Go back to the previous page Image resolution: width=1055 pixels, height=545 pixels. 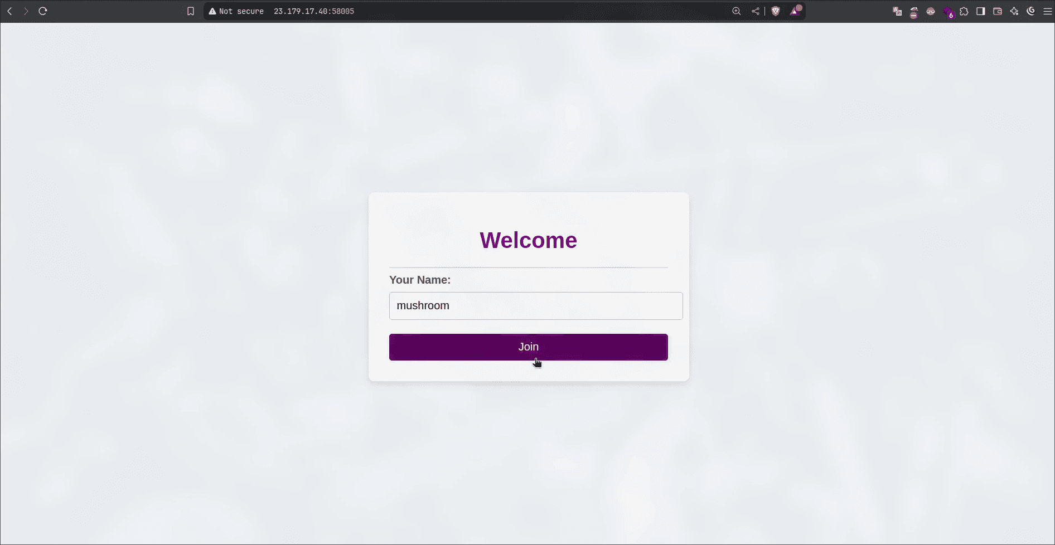(9, 11)
